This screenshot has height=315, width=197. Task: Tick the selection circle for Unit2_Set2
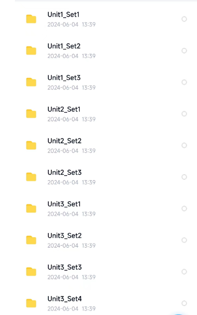click(x=184, y=145)
